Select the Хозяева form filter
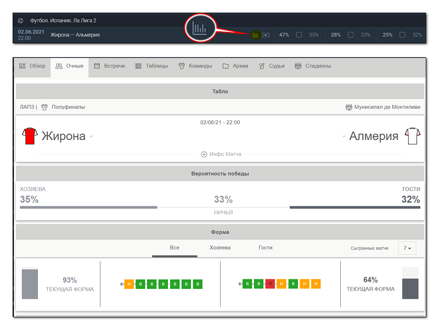 pos(219,248)
